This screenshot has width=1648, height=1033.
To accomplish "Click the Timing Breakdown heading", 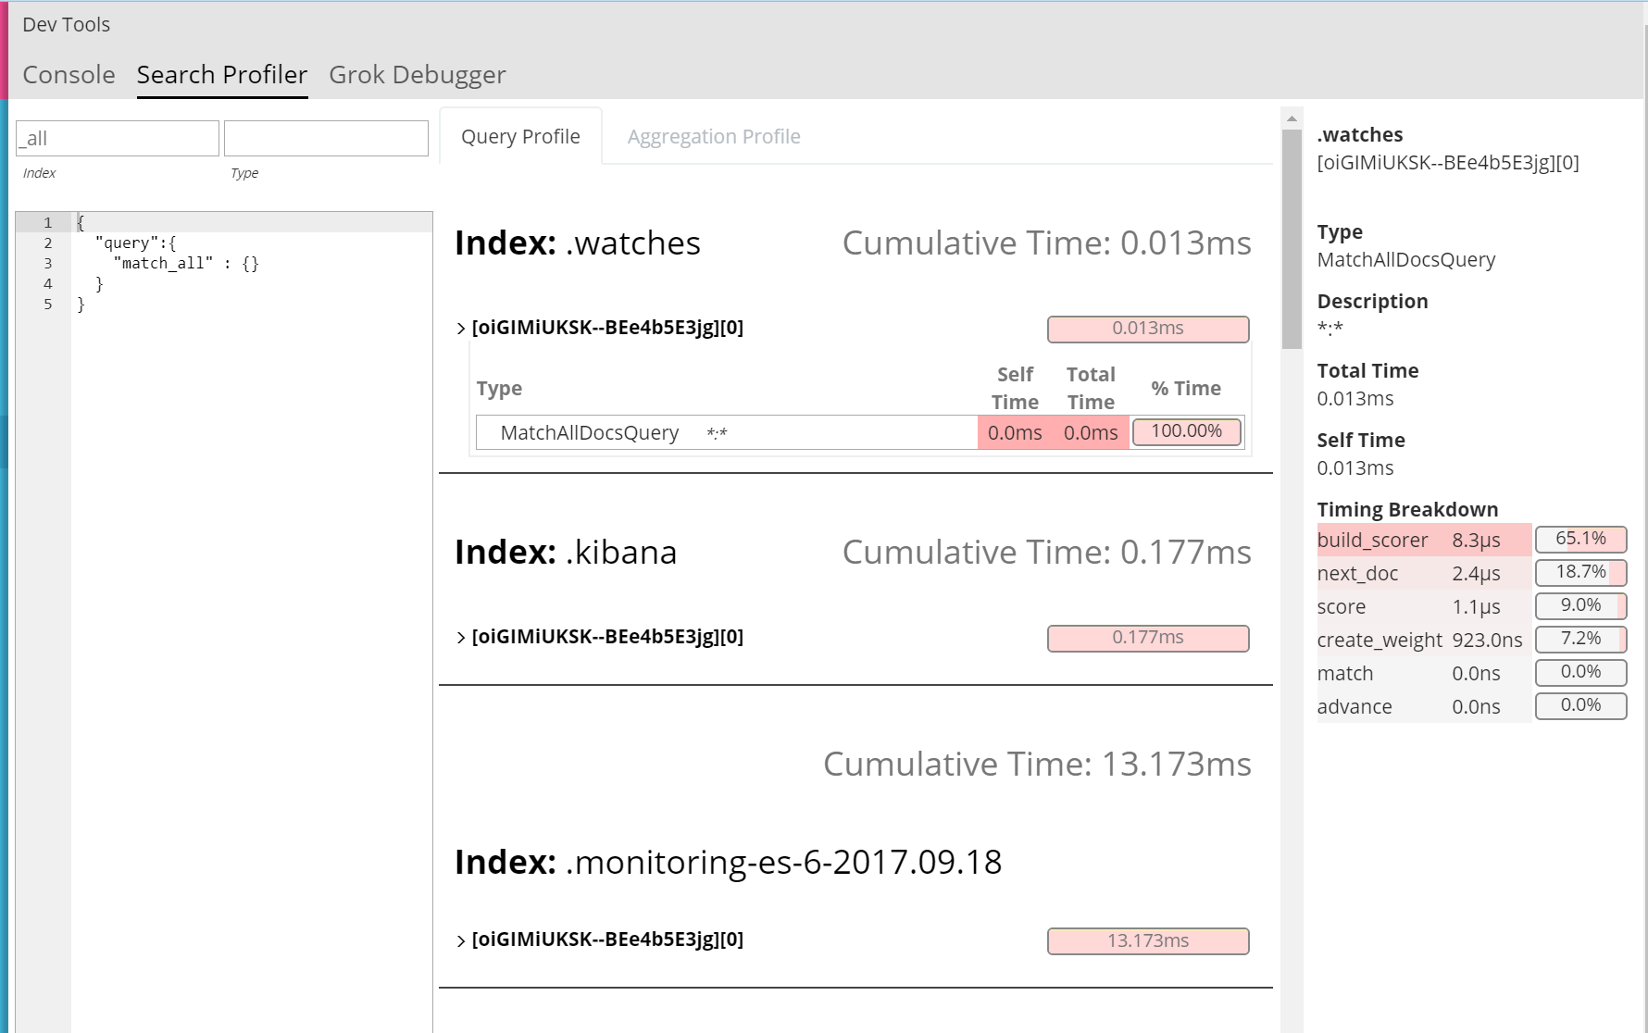I will 1407,509.
